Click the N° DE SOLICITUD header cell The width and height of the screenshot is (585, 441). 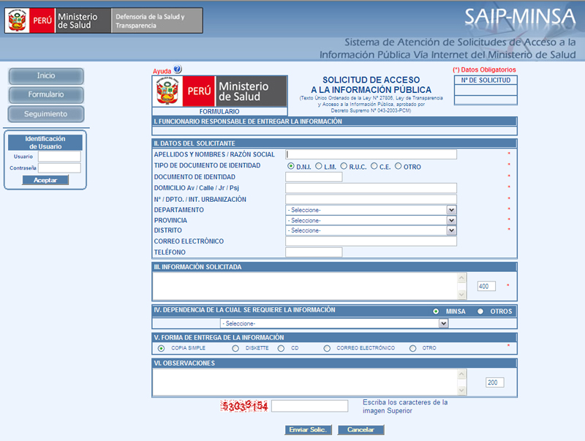(486, 80)
